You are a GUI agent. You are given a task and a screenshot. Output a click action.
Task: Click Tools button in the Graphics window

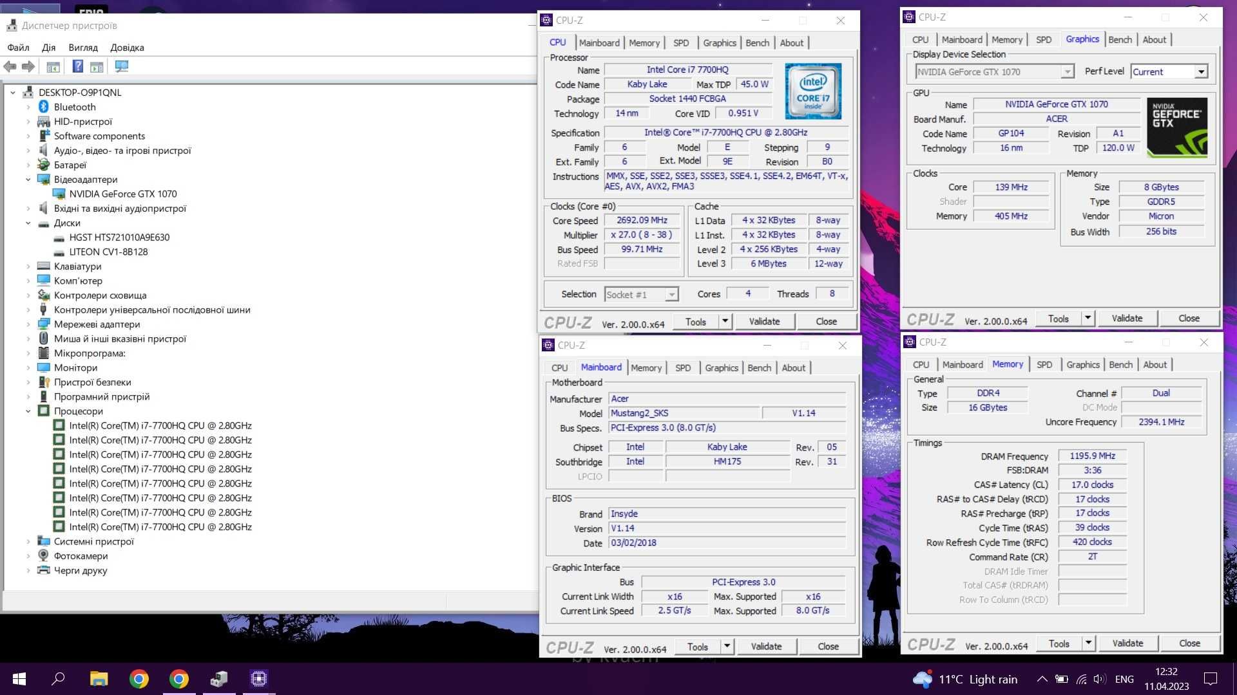[x=1058, y=318]
